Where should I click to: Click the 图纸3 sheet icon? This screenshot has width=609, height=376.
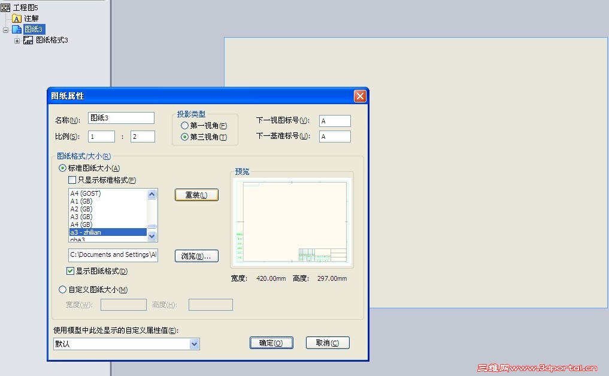click(17, 29)
